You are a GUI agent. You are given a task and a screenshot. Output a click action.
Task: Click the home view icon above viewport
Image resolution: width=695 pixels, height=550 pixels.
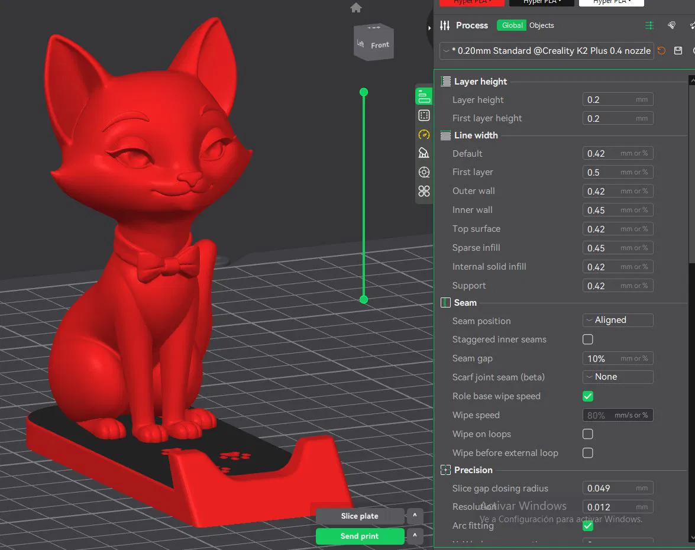356,8
